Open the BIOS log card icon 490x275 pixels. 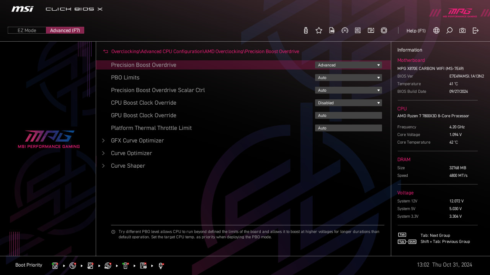pos(371,31)
